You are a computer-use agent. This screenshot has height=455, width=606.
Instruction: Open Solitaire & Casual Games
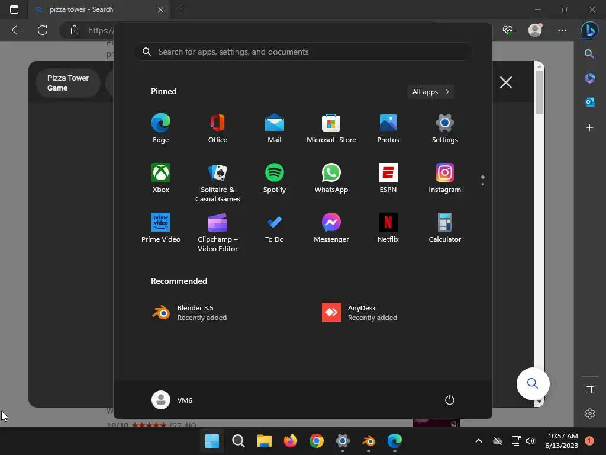(218, 182)
